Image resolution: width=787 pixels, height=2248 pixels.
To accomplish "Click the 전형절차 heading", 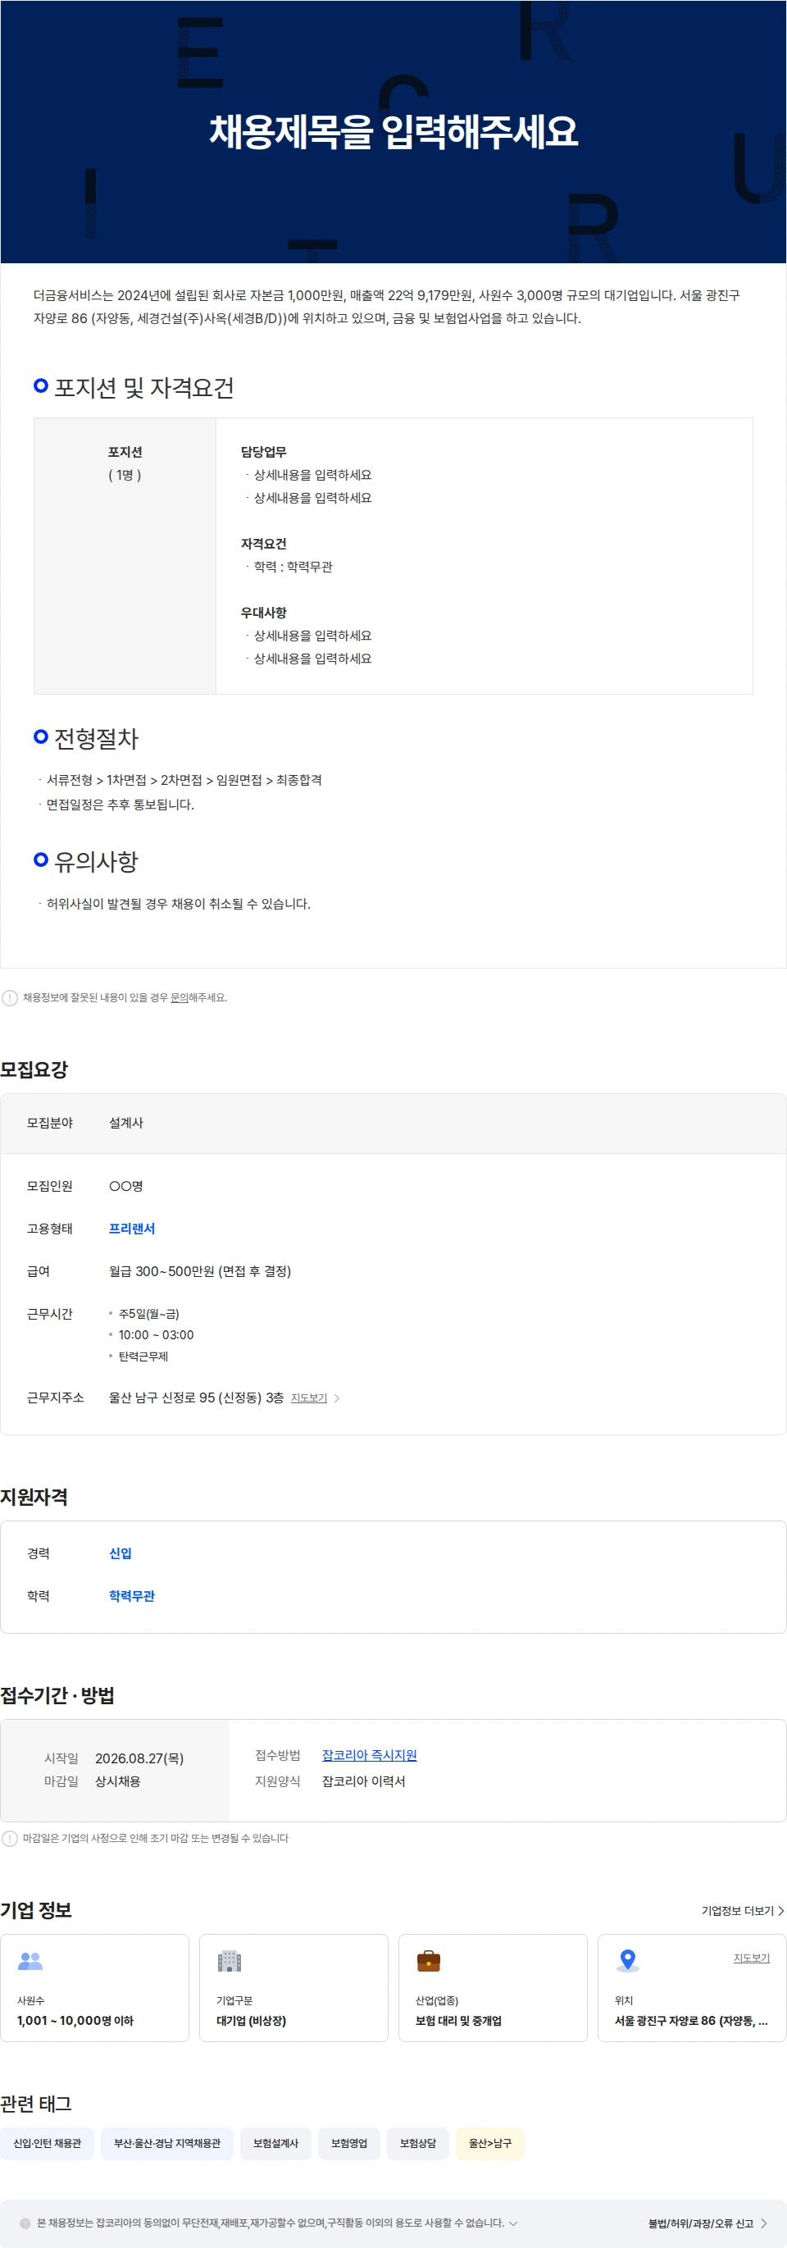I will 96,738.
